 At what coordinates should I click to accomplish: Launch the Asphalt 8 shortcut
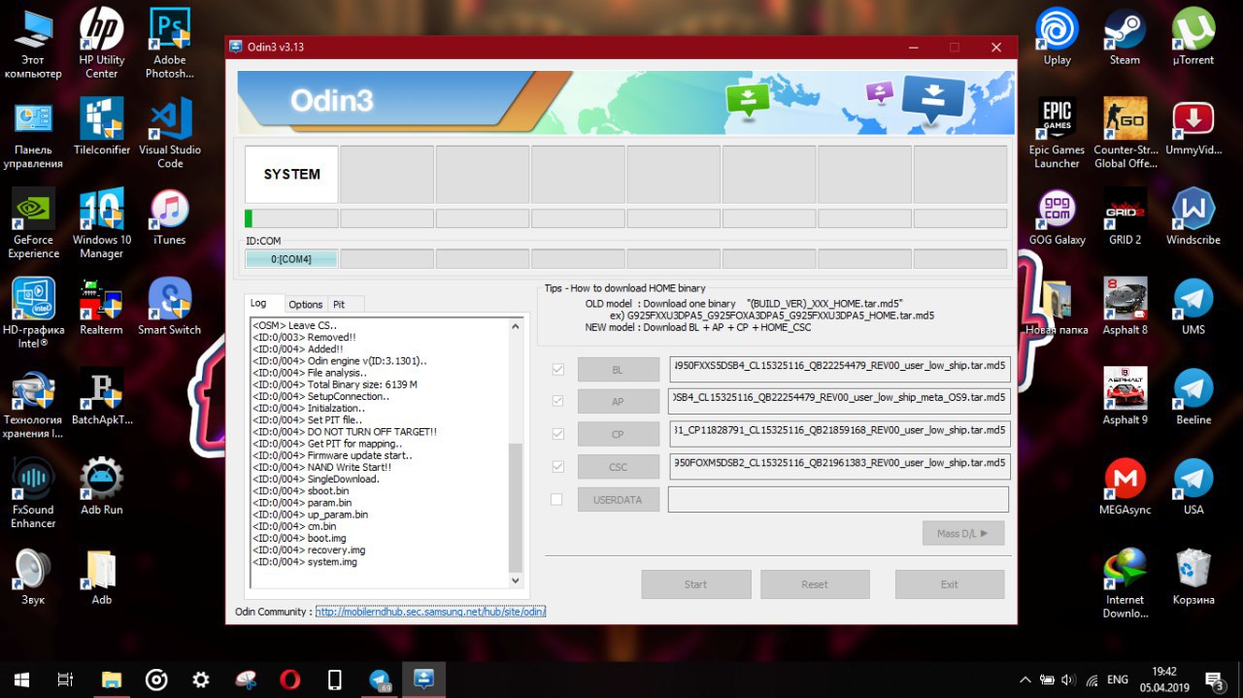point(1125,307)
